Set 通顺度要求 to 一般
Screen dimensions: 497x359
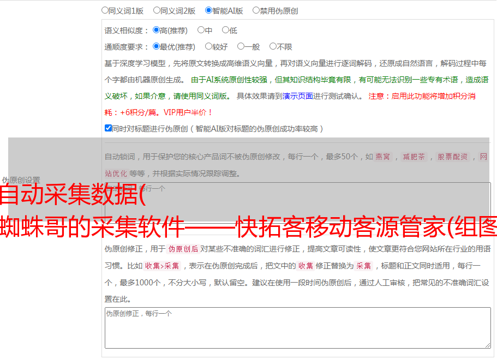241,46
